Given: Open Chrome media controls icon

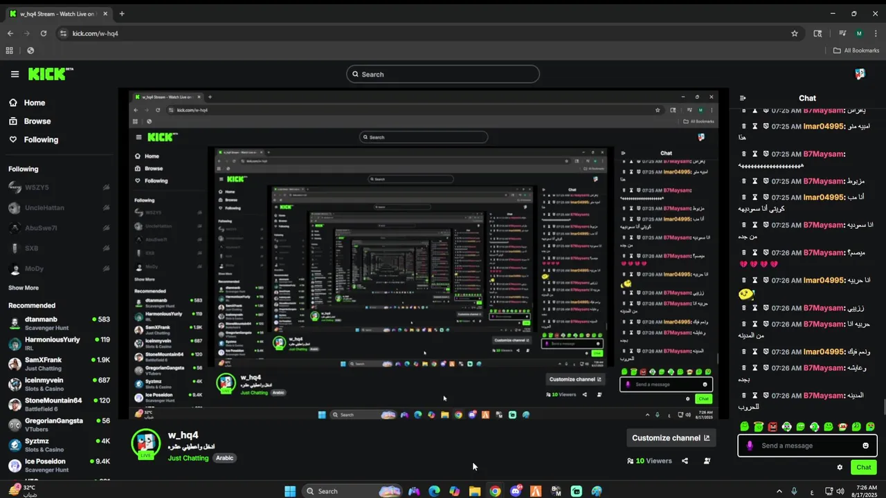Looking at the screenshot, I should click(842, 33).
